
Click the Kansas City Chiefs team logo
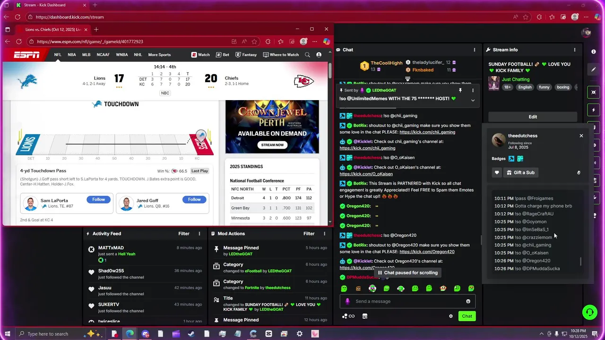click(x=304, y=81)
